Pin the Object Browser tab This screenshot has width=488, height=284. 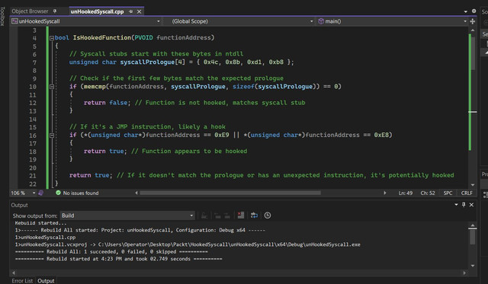pyautogui.click(x=55, y=11)
